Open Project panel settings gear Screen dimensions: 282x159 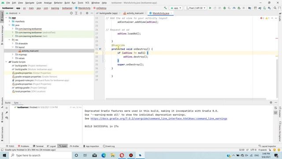[x=87, y=13]
